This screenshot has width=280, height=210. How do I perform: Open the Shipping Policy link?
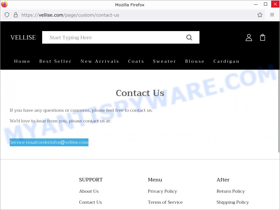(x=232, y=202)
